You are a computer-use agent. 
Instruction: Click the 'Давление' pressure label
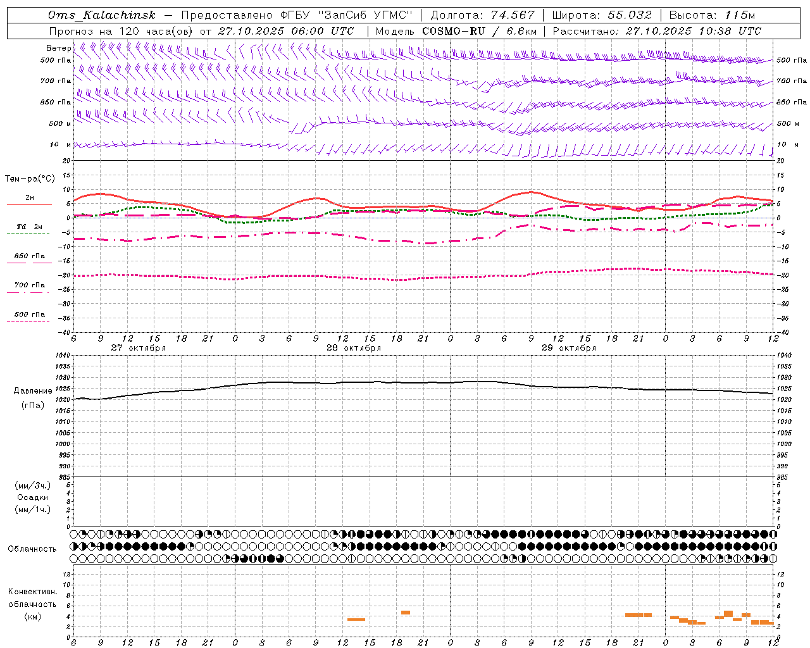(x=33, y=391)
